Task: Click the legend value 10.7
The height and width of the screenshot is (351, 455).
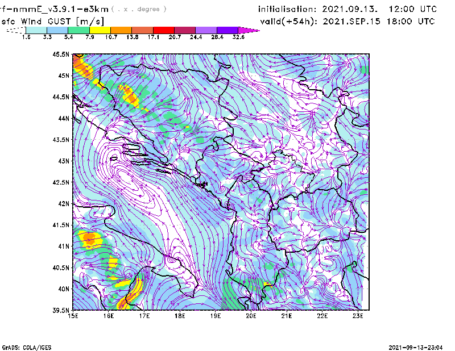Action: point(111,37)
